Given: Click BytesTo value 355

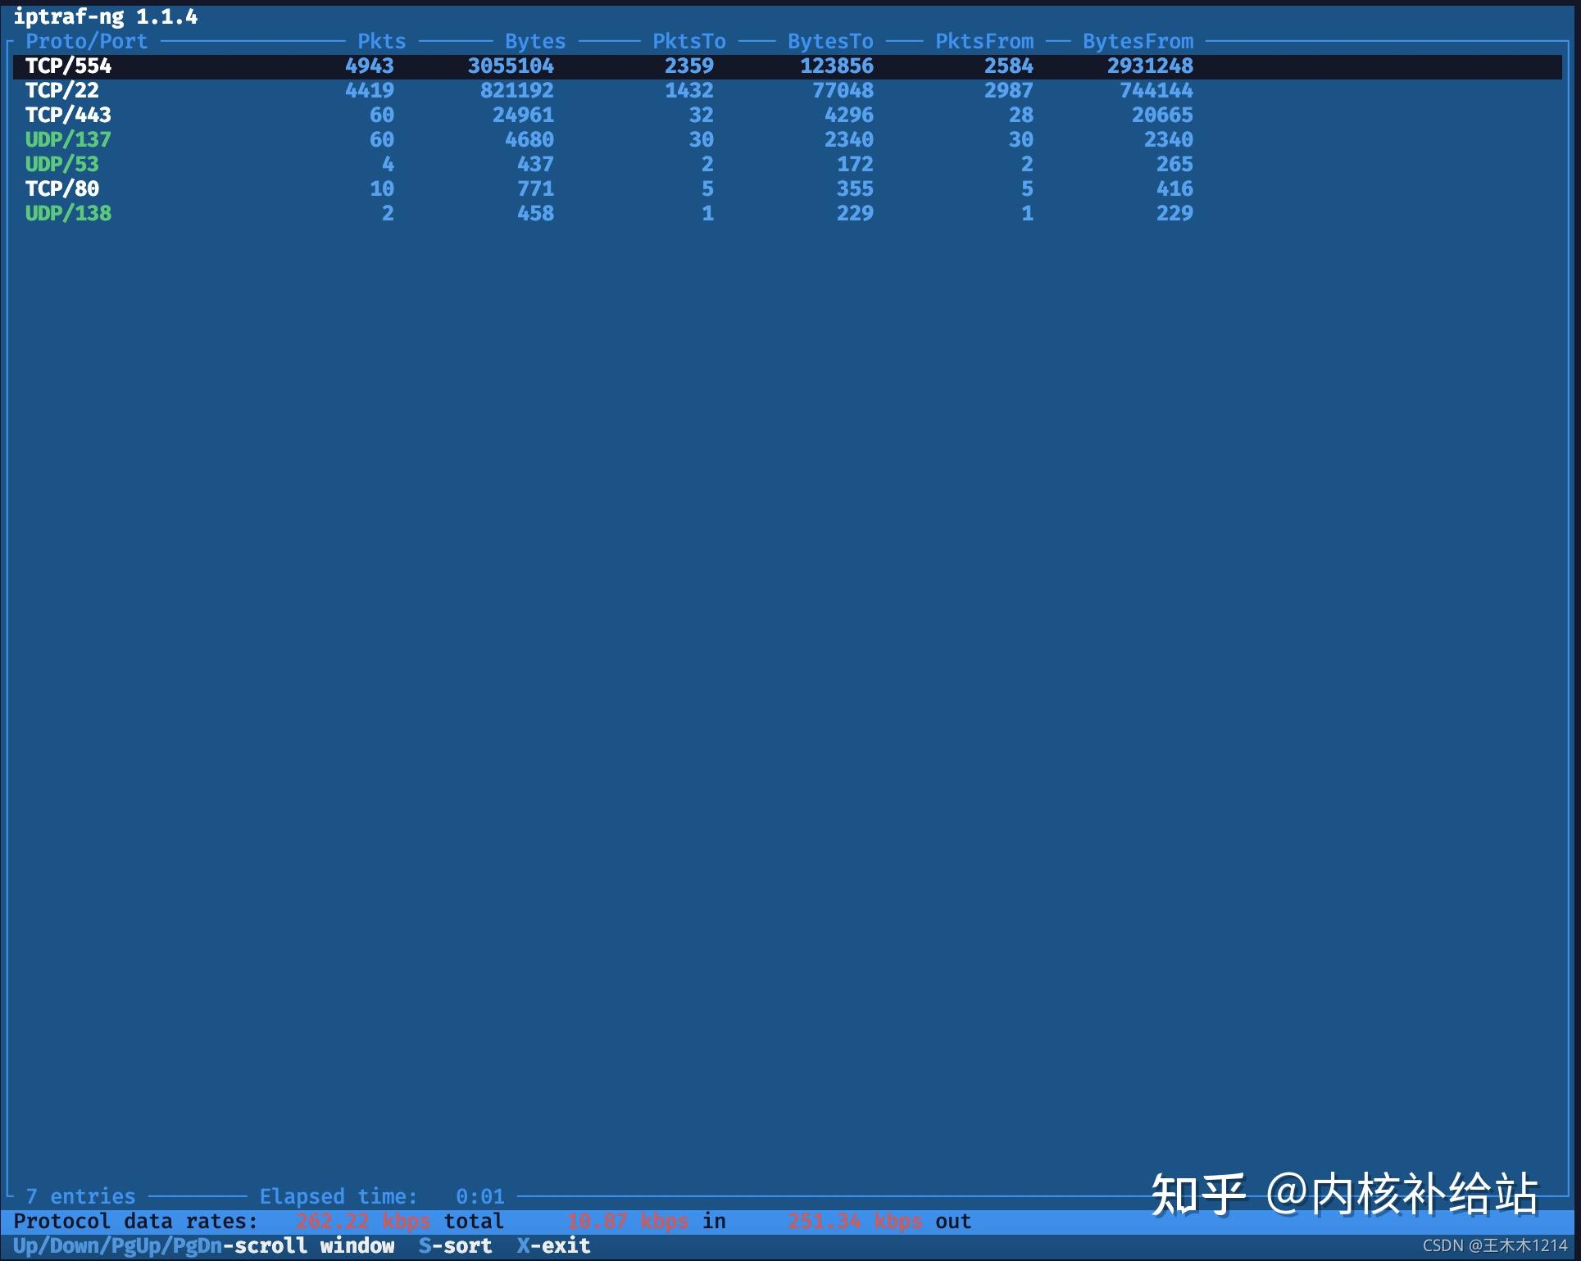Looking at the screenshot, I should [856, 189].
